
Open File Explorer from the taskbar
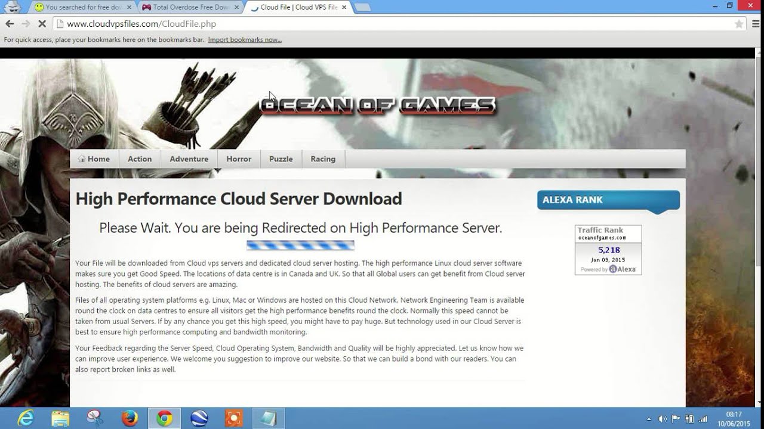[x=60, y=418]
